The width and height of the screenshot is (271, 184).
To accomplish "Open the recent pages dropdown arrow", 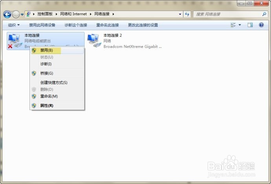I will (22, 15).
